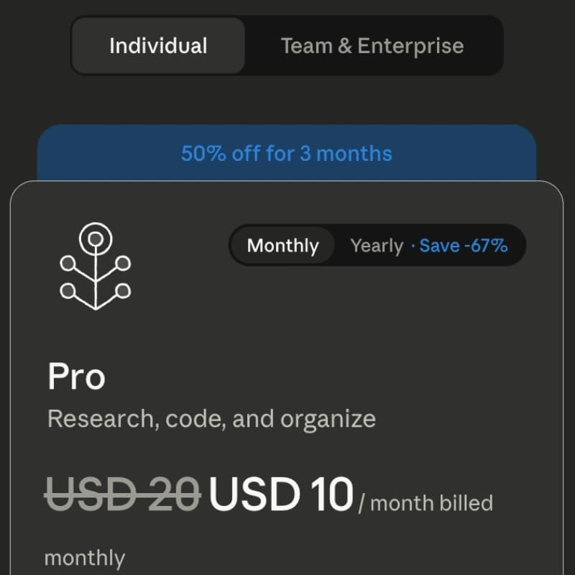Click lower-left node of Pro icon
575x575 pixels.
point(68,291)
